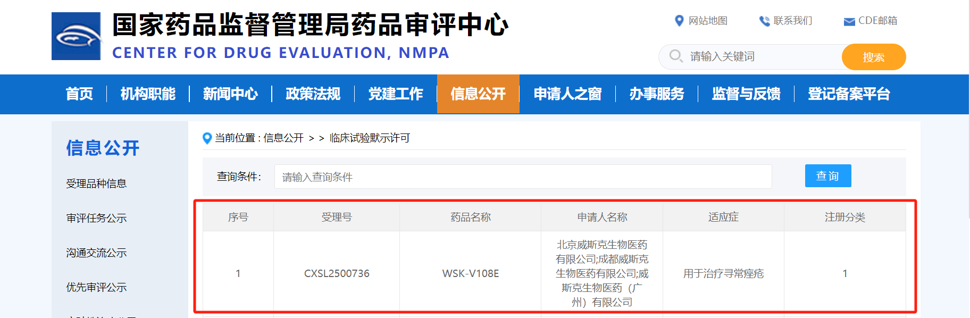The image size is (970, 318).
Task: Open the 登记备案平台 menu item
Action: tap(849, 94)
